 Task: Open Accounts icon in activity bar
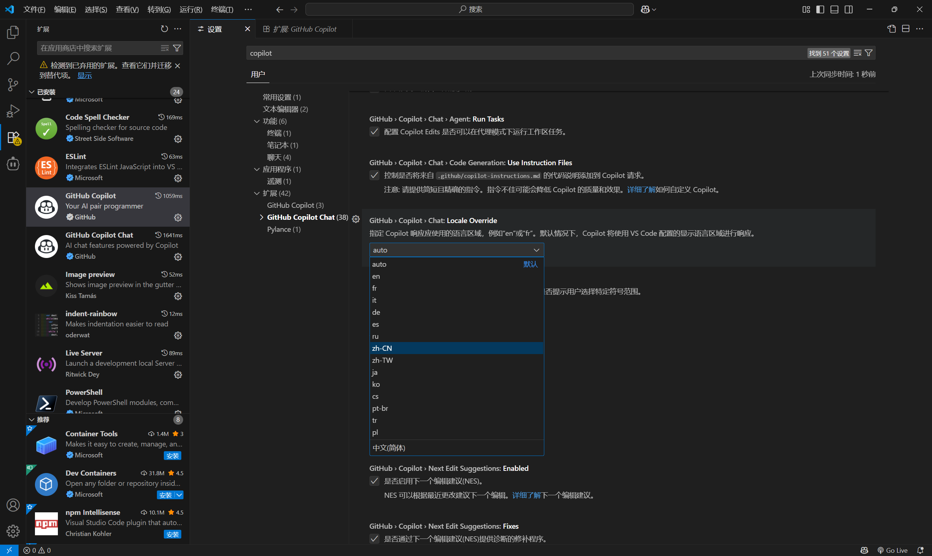click(x=13, y=505)
